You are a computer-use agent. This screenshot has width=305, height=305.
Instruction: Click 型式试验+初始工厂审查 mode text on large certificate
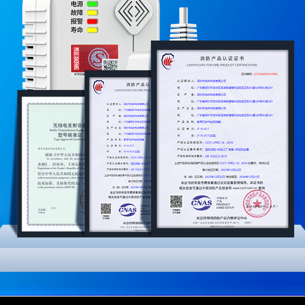(x=227, y=149)
